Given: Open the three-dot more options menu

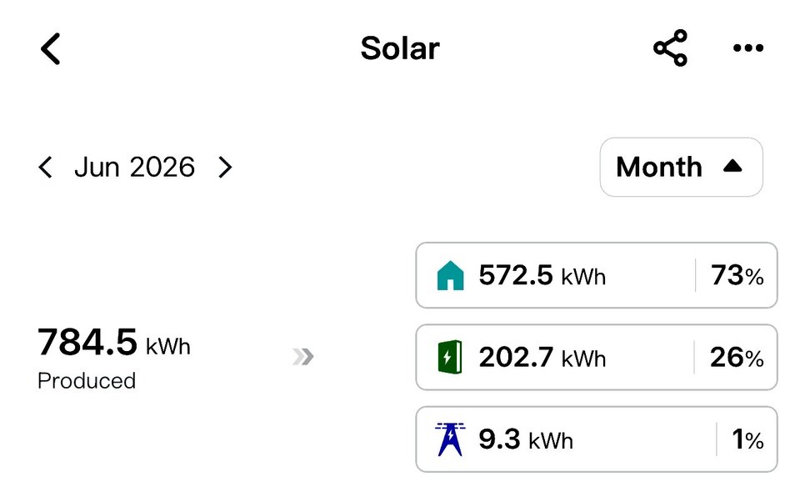Looking at the screenshot, I should click(748, 48).
